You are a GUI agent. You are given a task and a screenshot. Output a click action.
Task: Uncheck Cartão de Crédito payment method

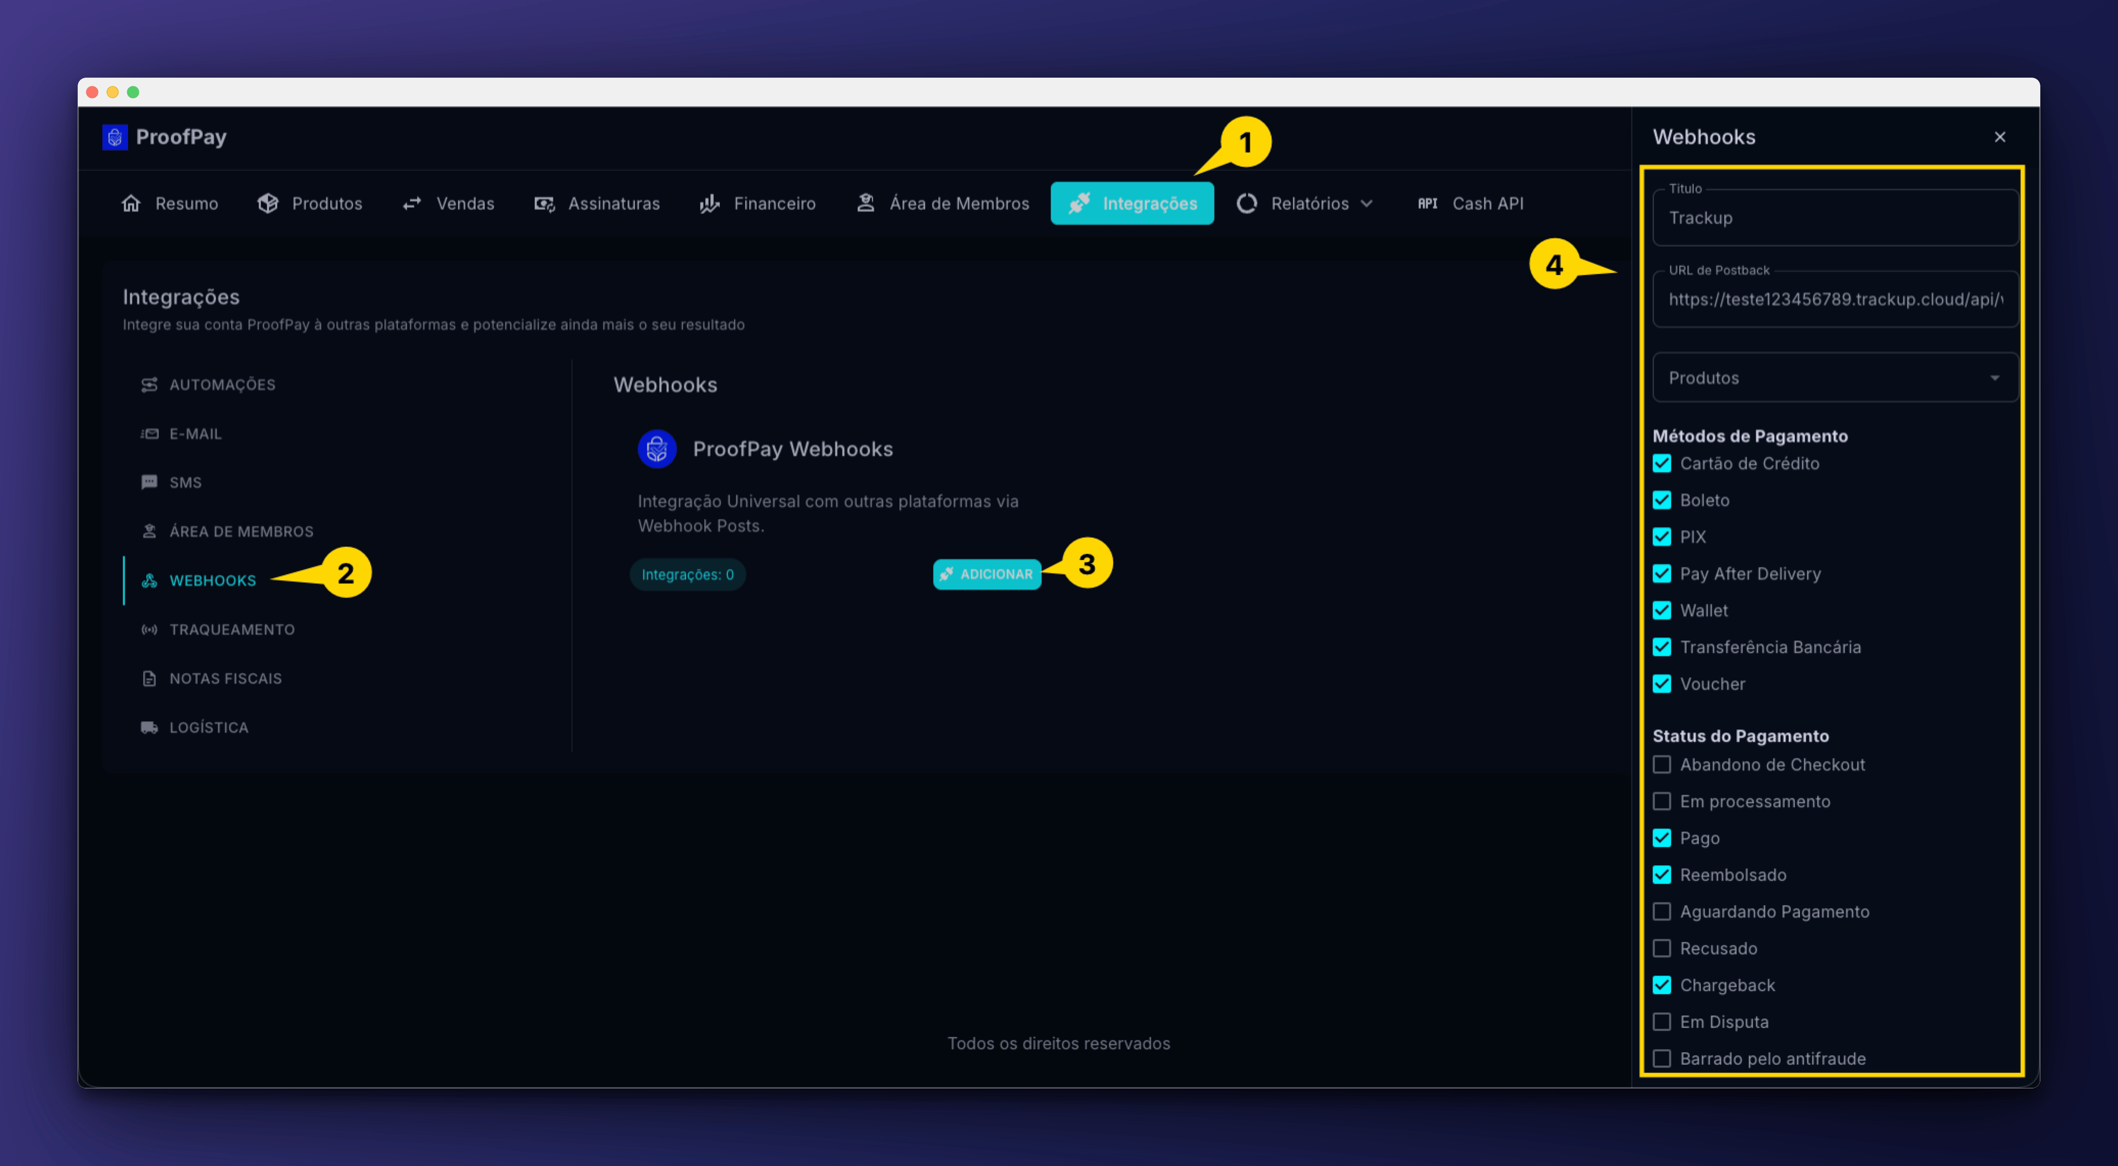pyautogui.click(x=1662, y=463)
